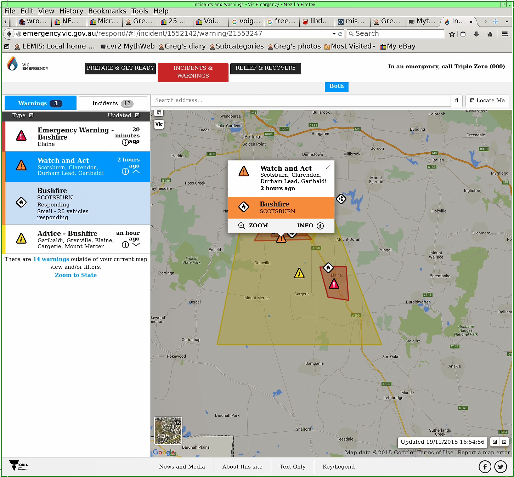Click the Twitter icon in the footer
This screenshot has height=477, width=514.
(500, 467)
